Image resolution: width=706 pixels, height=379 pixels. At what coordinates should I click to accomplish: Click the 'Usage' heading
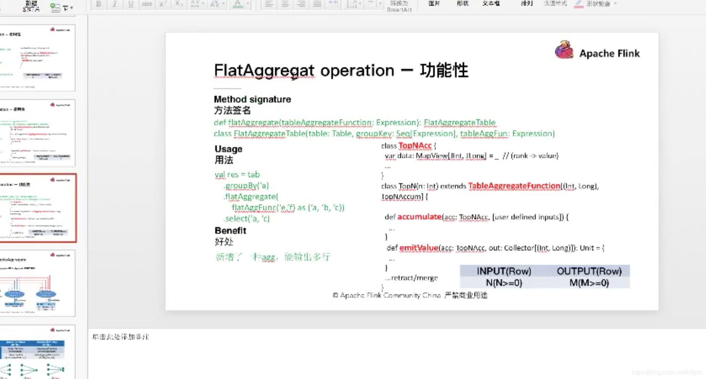228,149
